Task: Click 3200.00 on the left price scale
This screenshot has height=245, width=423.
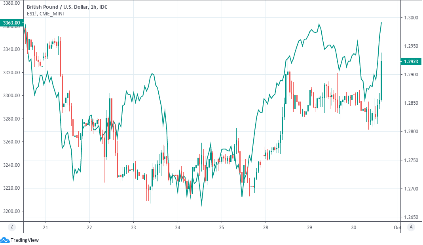Action: tap(11, 211)
